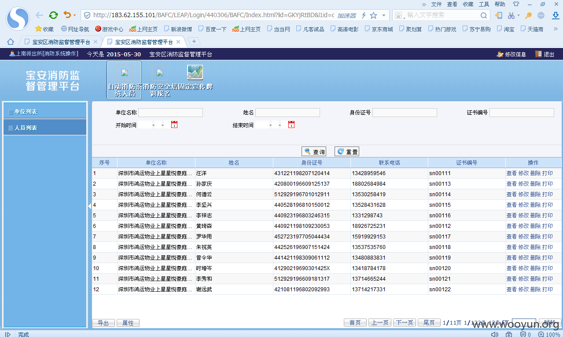Focus the 姓名 input field
Image resolution: width=563 pixels, height=337 pixels.
click(288, 113)
